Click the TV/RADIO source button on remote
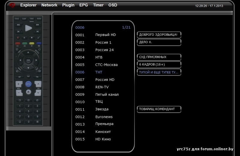The image size is (240, 156). [x=31, y=19]
